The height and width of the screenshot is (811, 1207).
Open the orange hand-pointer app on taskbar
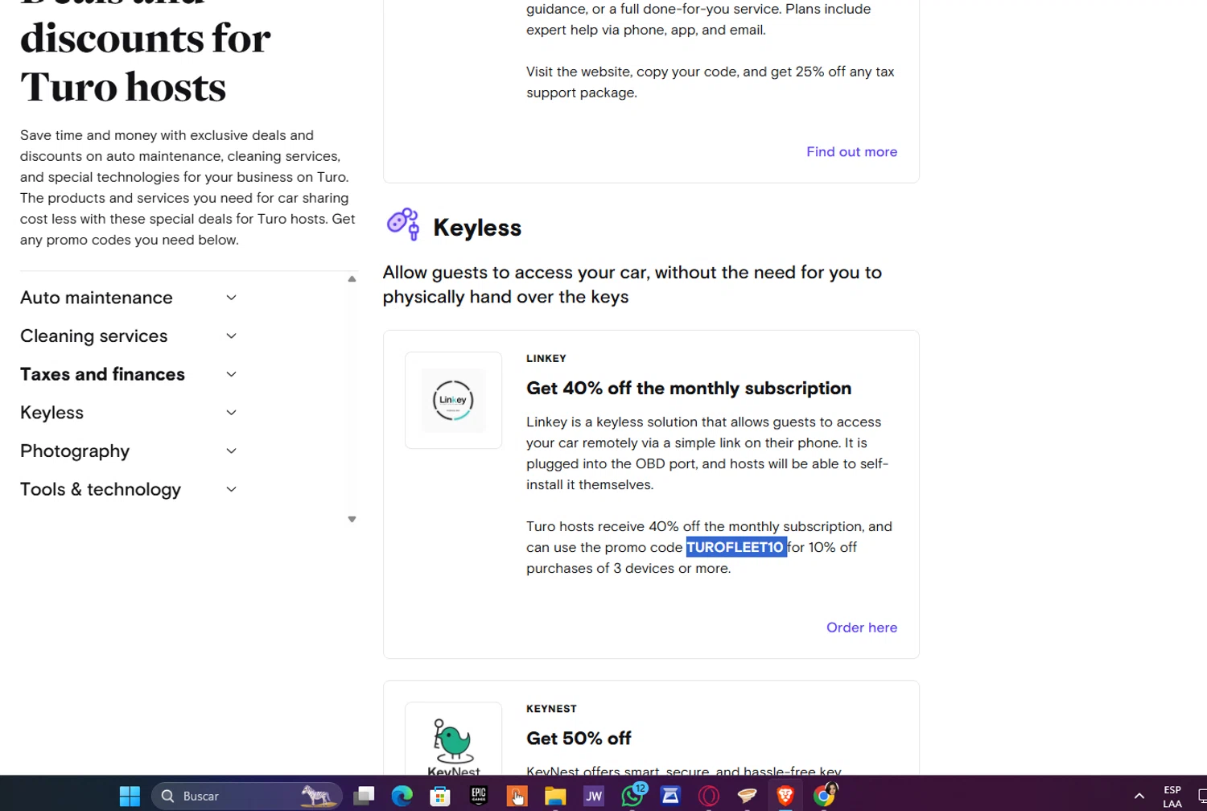pyautogui.click(x=517, y=796)
